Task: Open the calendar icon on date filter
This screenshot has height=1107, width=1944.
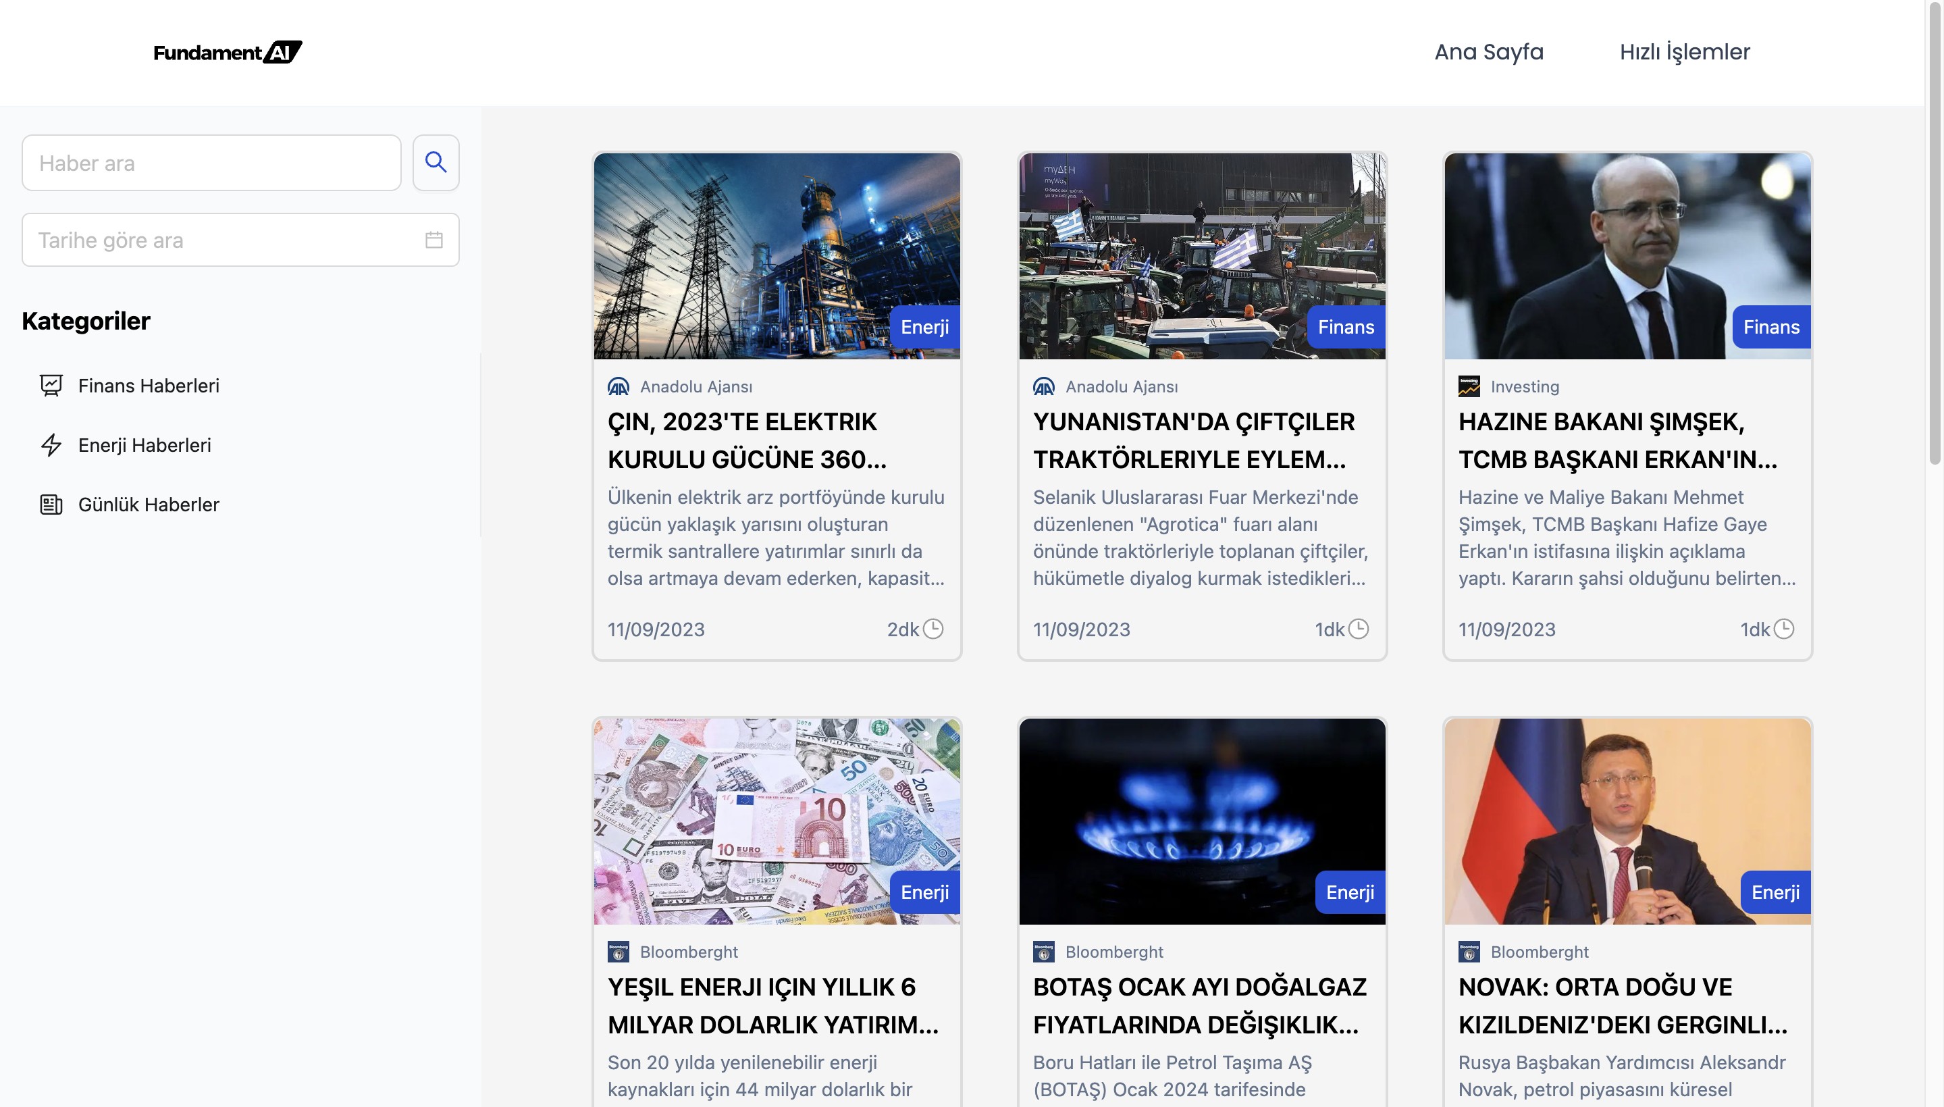Action: click(x=434, y=240)
